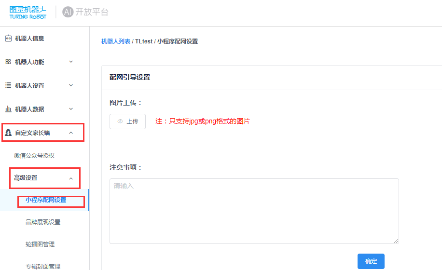Focus the 注意事项 text area

(254, 211)
